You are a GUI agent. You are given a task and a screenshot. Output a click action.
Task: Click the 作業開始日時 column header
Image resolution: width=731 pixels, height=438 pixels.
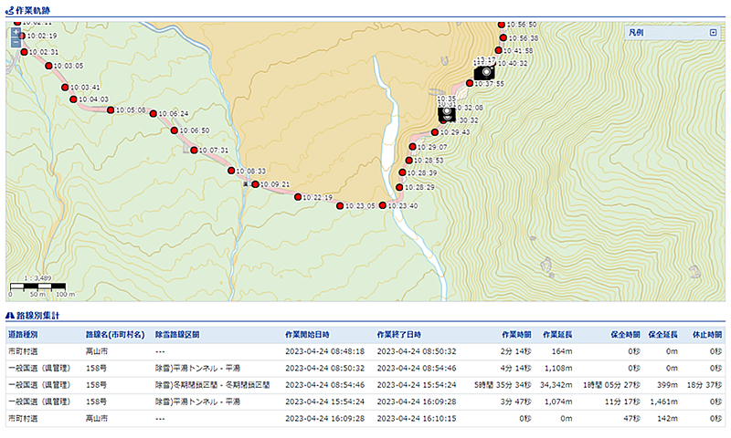tap(307, 335)
